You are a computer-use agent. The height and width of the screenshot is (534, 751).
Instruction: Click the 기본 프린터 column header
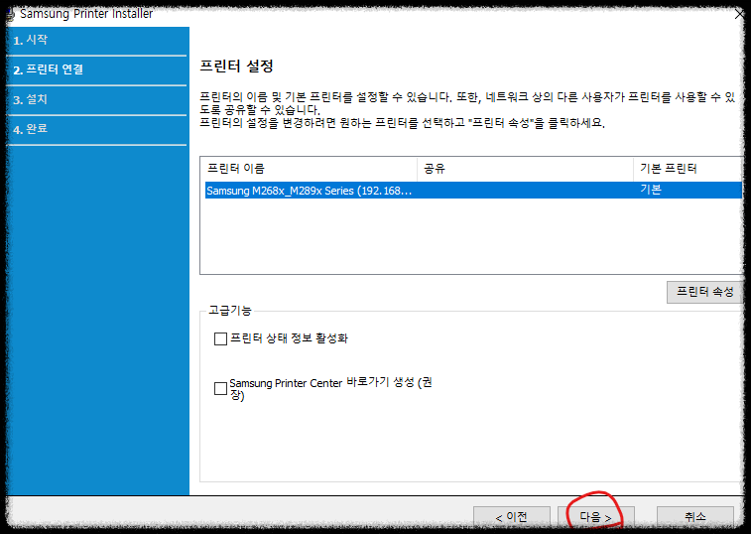coord(688,169)
